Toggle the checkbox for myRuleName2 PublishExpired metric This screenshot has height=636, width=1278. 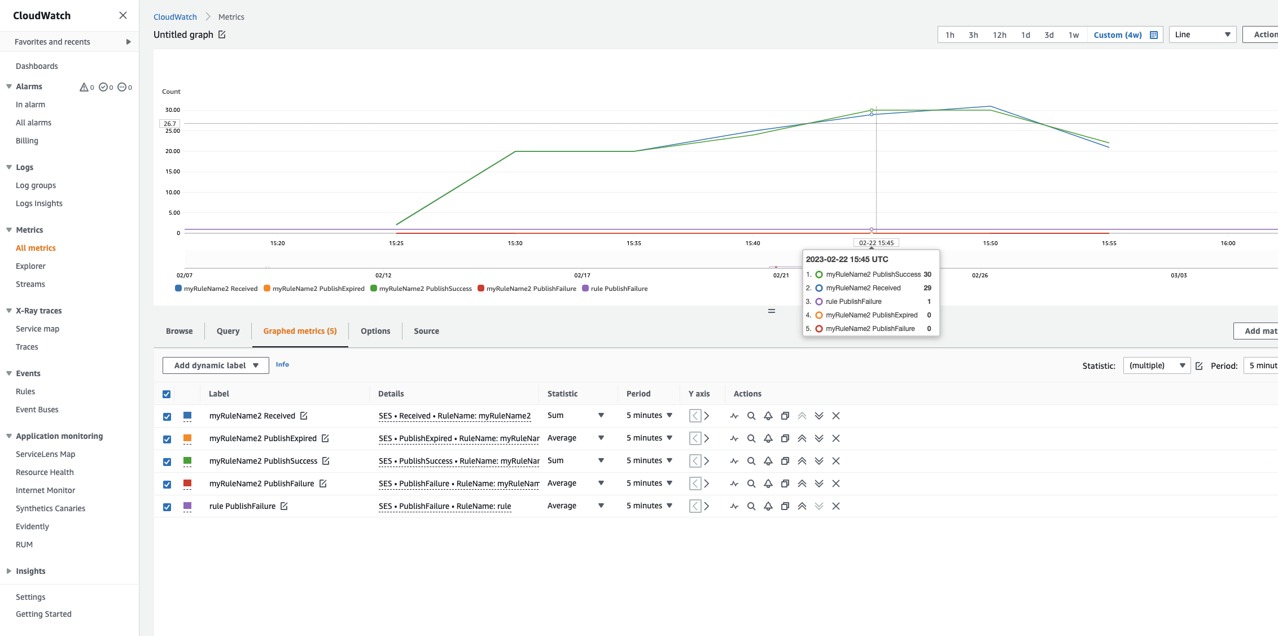pyautogui.click(x=167, y=439)
